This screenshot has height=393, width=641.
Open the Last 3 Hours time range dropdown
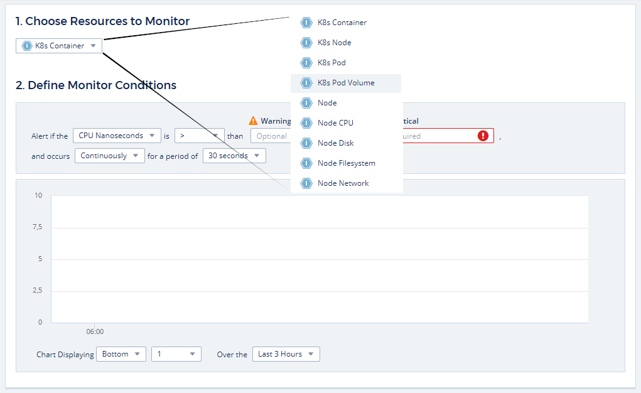tap(286, 354)
